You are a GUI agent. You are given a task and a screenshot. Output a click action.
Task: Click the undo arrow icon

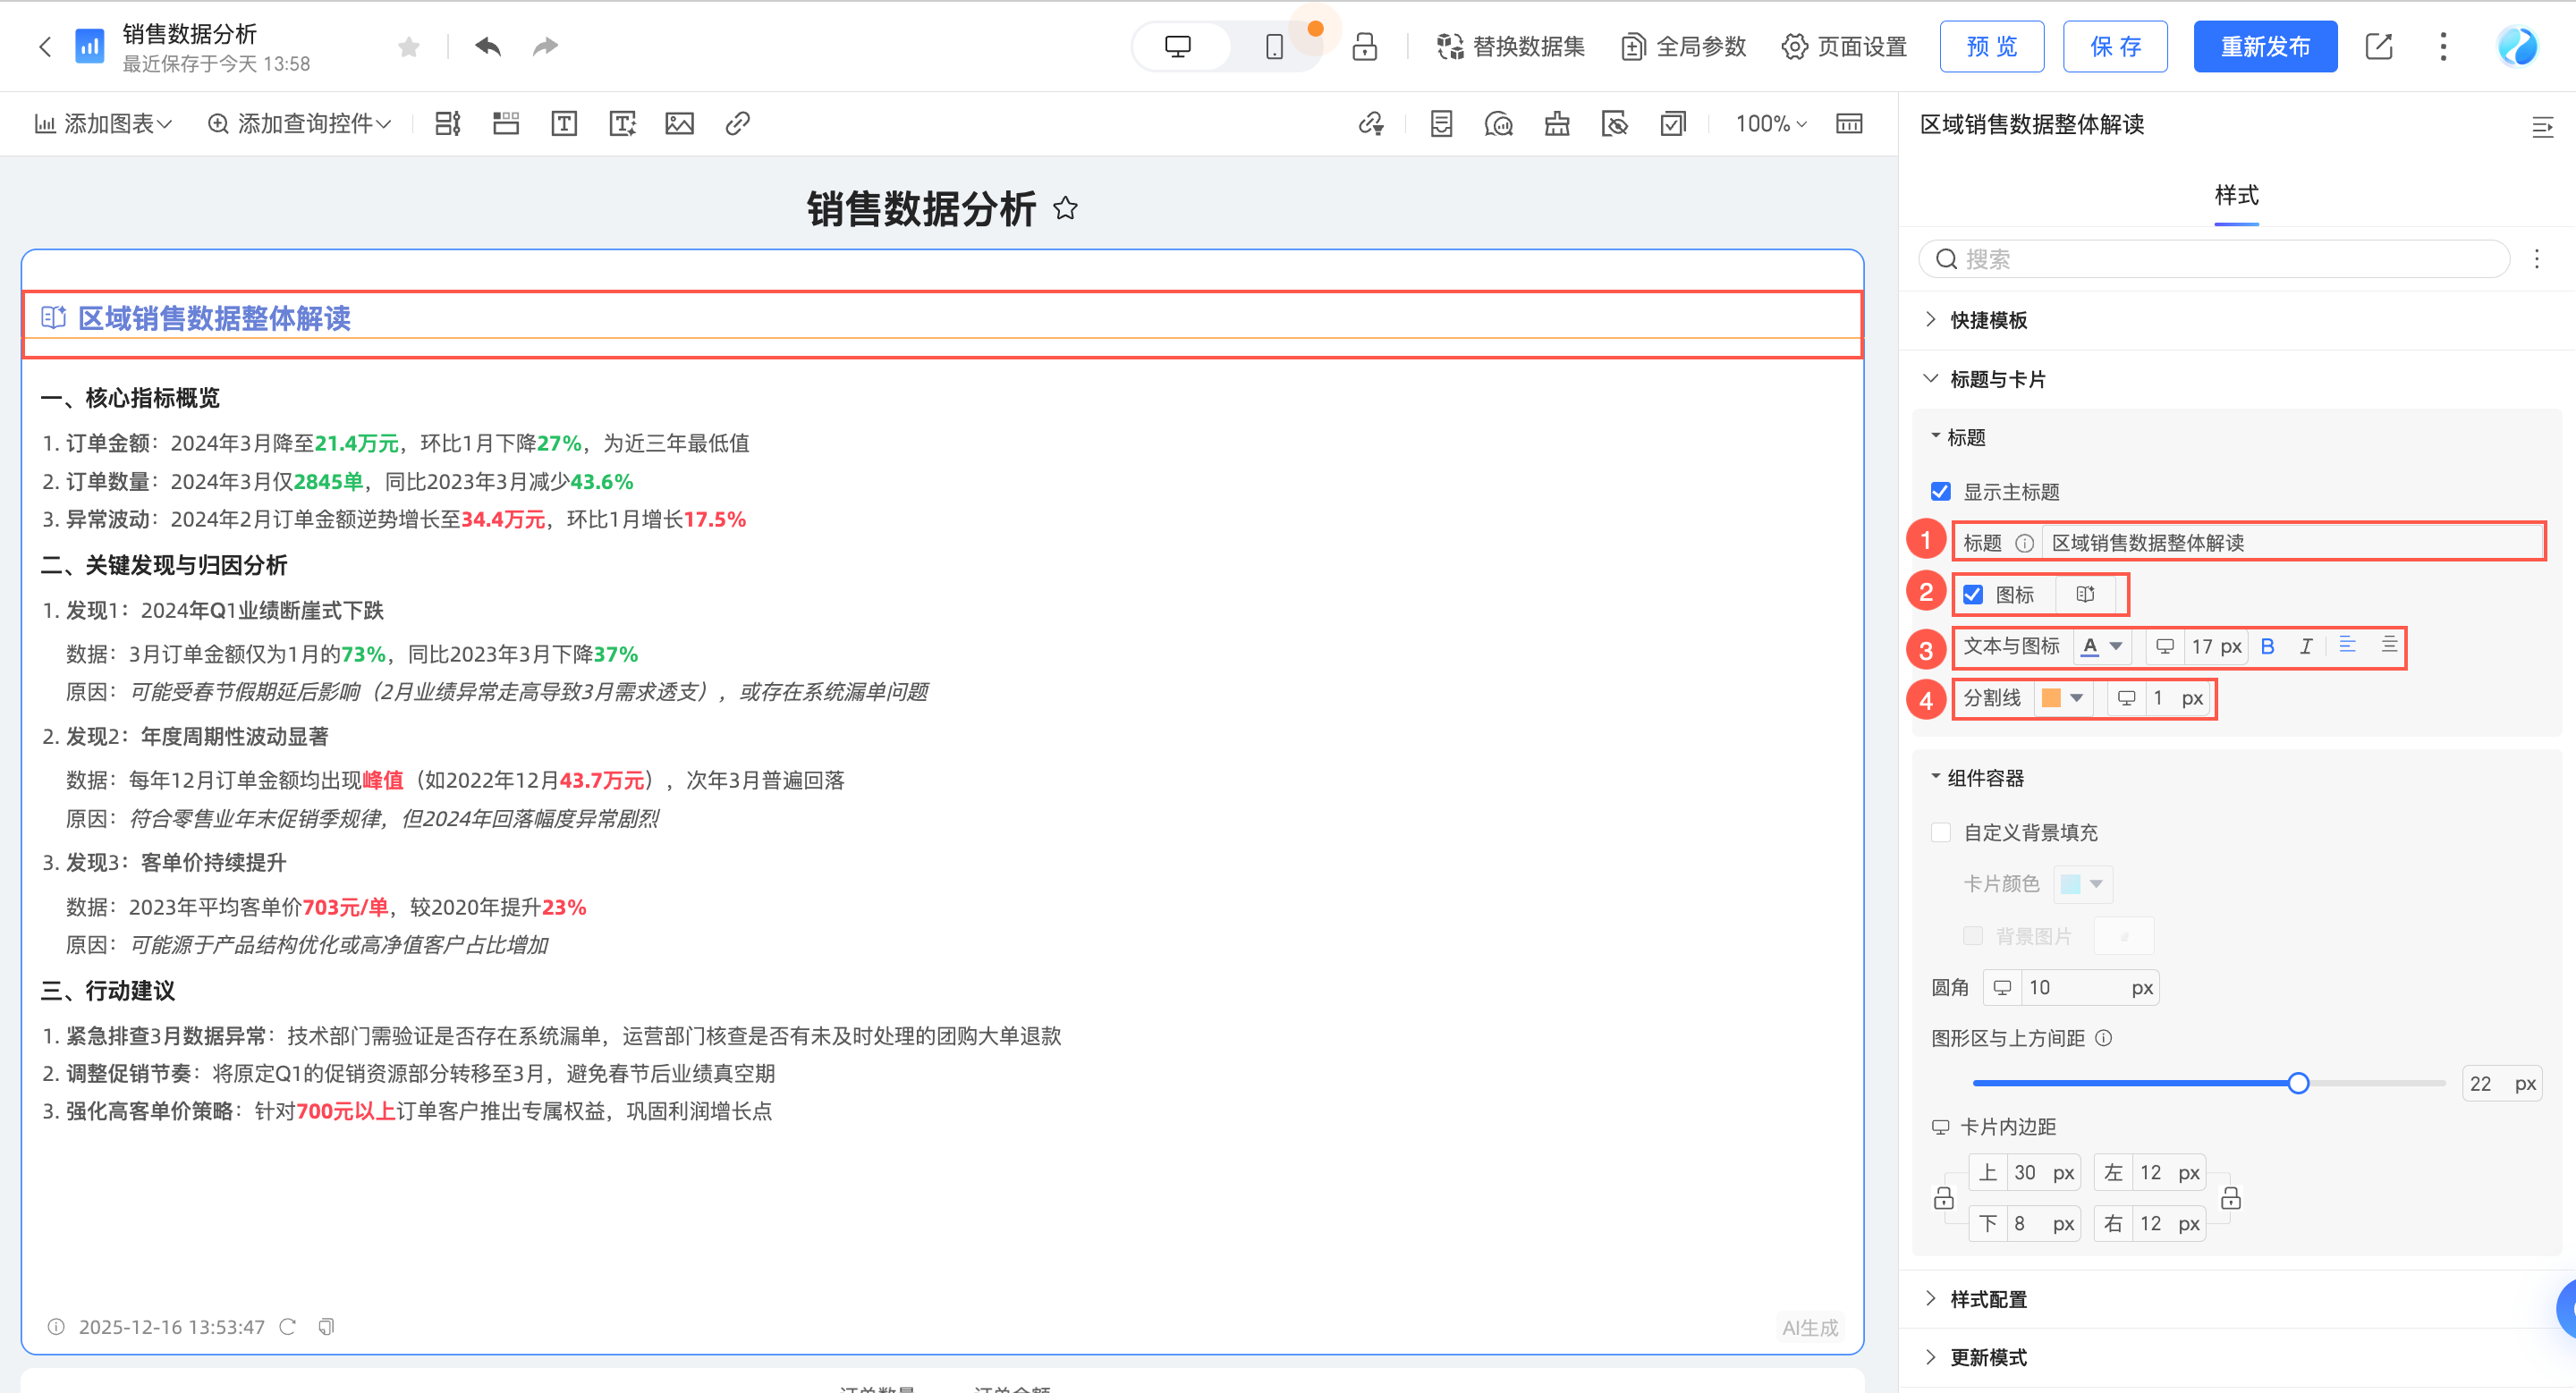[488, 47]
